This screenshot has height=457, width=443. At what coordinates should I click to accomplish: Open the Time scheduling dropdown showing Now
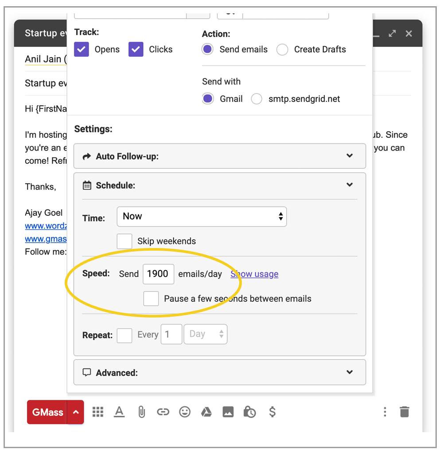click(202, 217)
